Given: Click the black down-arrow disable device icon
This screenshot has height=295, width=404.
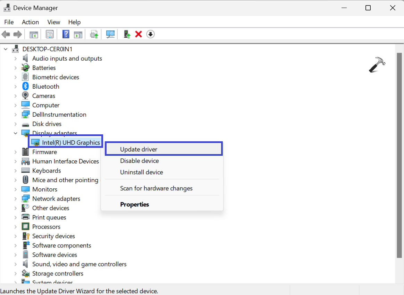Looking at the screenshot, I should coord(150,34).
